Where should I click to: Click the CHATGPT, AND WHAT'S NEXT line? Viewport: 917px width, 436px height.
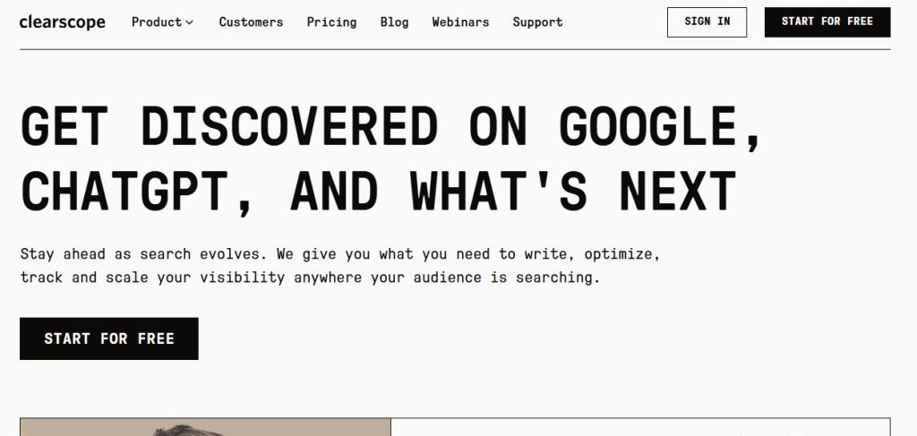(378, 191)
